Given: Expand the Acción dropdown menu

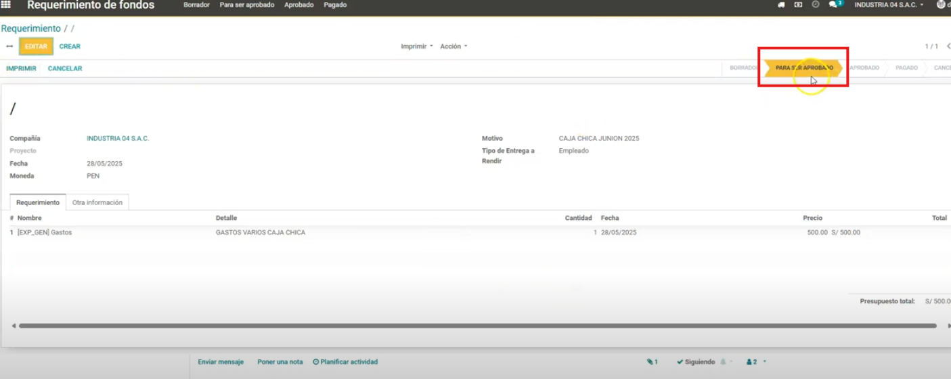Looking at the screenshot, I should (x=454, y=47).
